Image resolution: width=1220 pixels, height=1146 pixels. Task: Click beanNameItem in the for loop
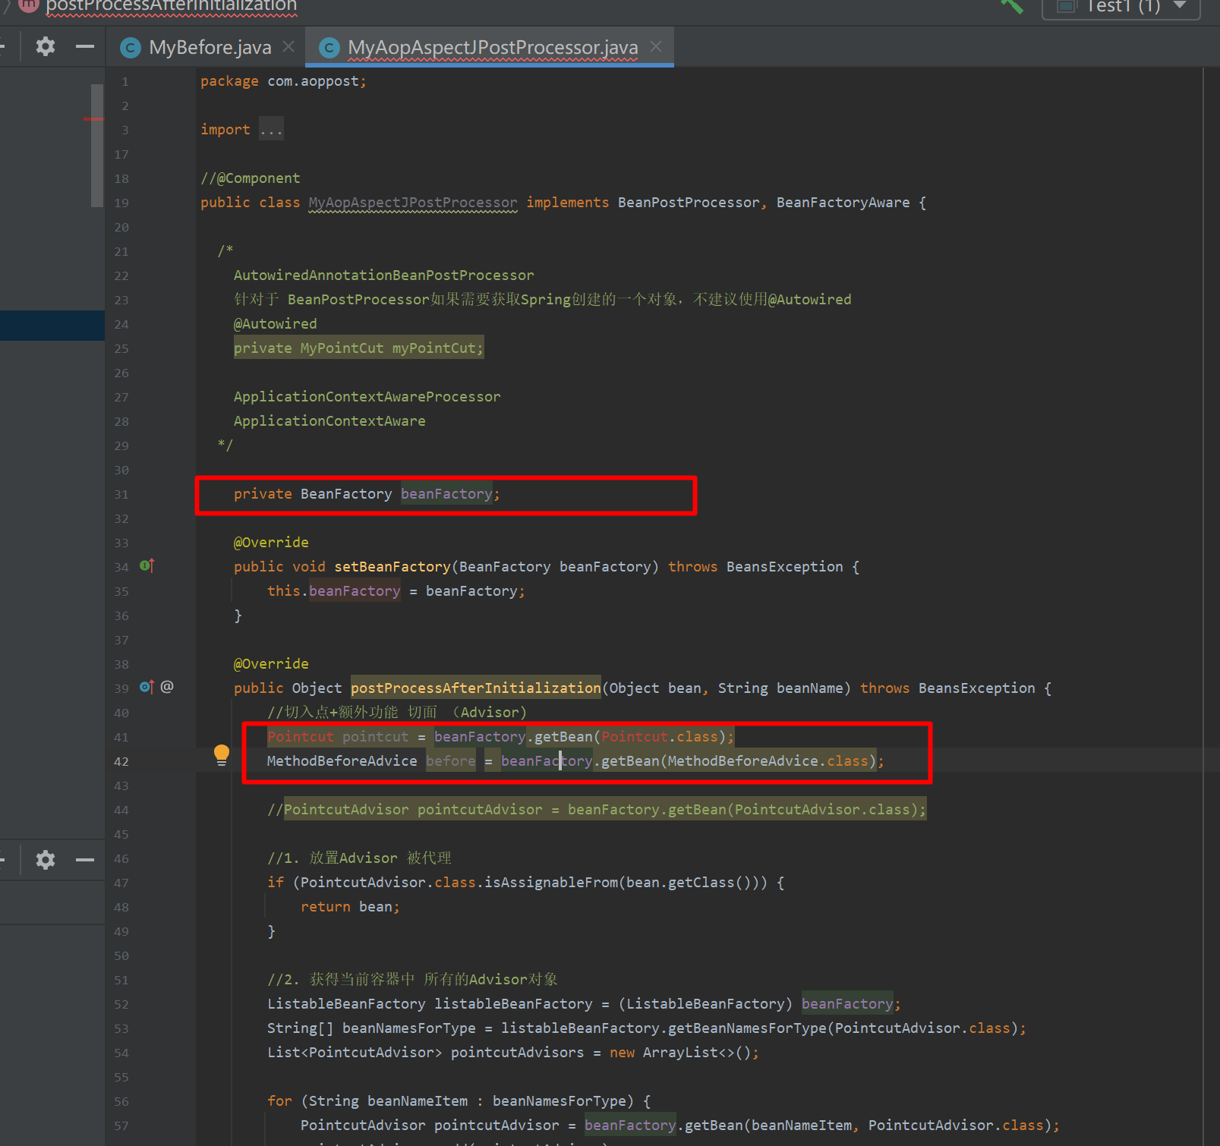[x=418, y=1101]
